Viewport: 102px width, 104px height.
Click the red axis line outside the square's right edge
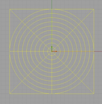tap(98, 51)
